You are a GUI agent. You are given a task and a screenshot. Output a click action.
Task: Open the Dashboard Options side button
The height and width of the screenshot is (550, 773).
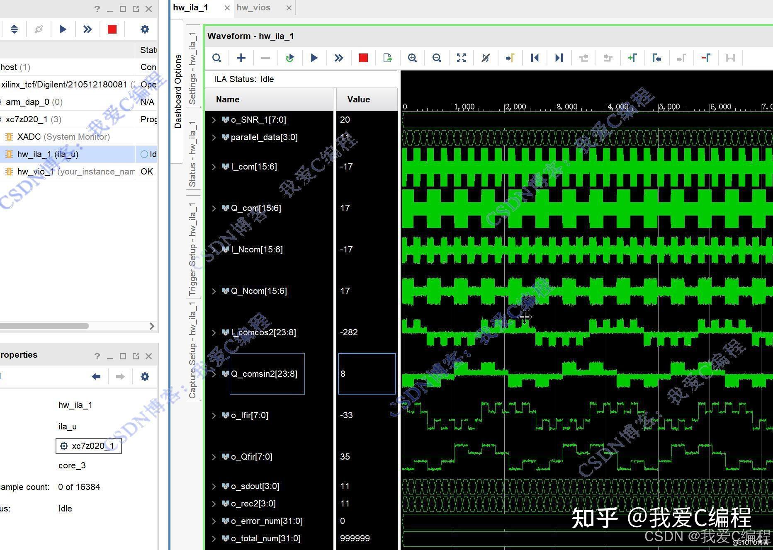point(177,91)
